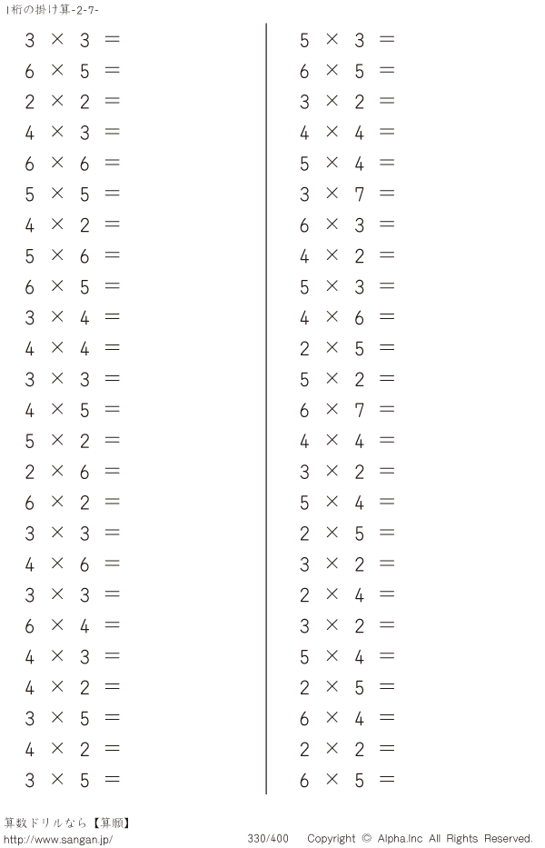Click the vertical divider between the two columns

coord(266,408)
